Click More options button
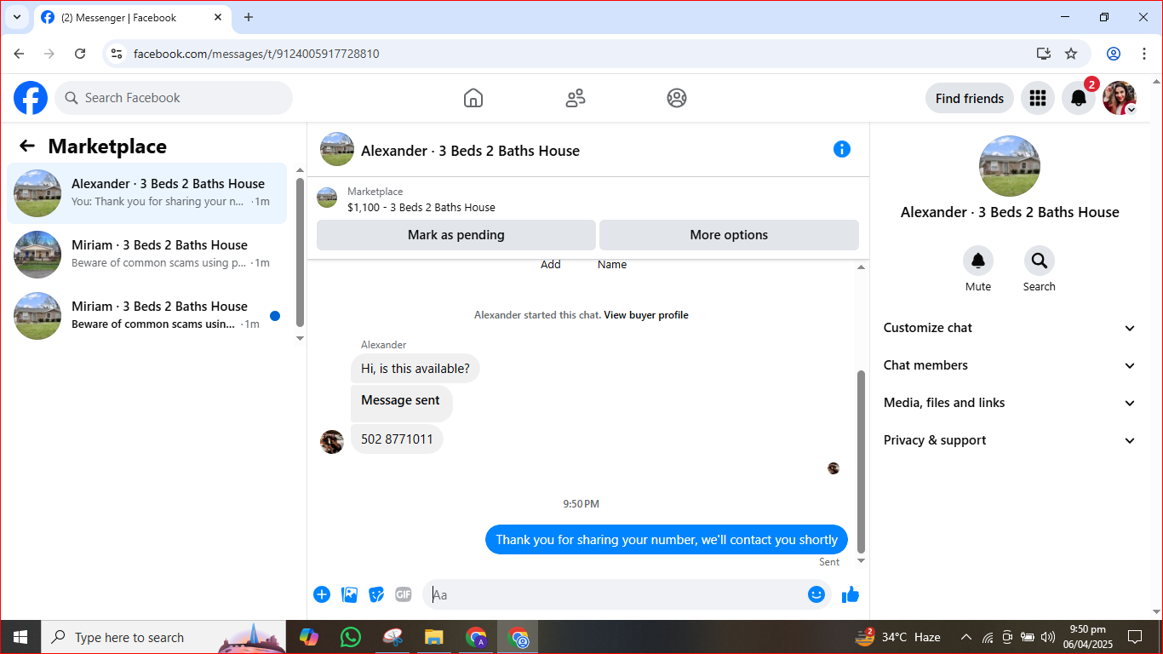Image resolution: width=1163 pixels, height=654 pixels. (729, 235)
